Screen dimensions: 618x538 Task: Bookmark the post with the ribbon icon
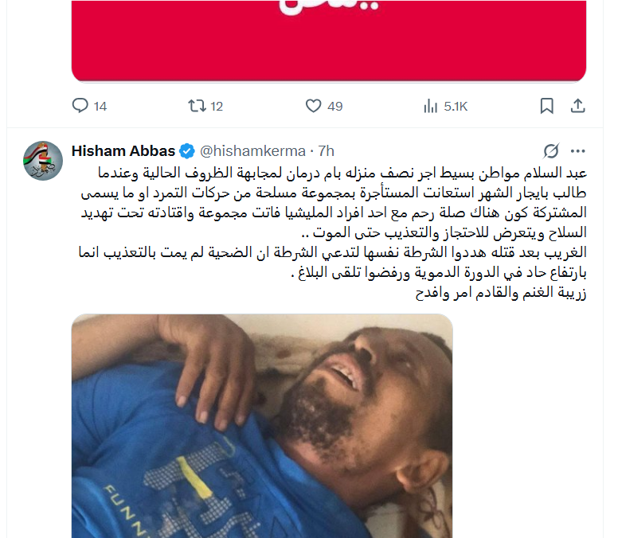[546, 106]
